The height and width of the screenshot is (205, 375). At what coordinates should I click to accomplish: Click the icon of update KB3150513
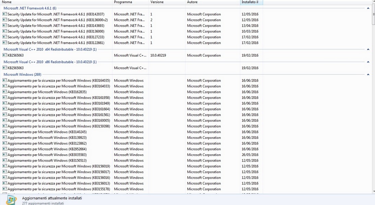tap(4, 160)
